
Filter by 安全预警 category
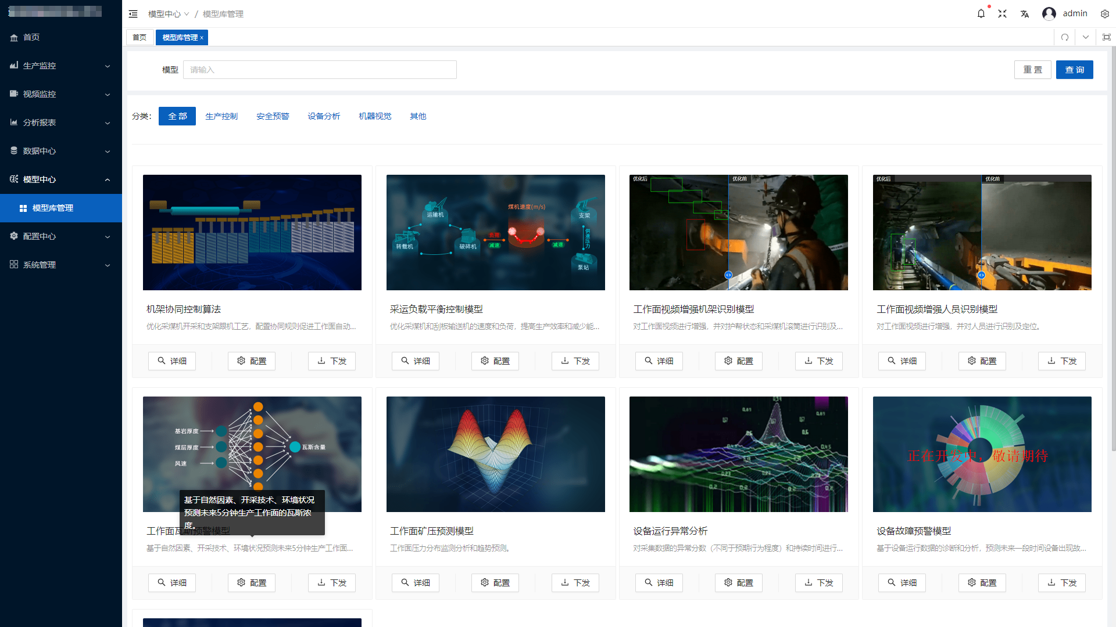click(273, 116)
